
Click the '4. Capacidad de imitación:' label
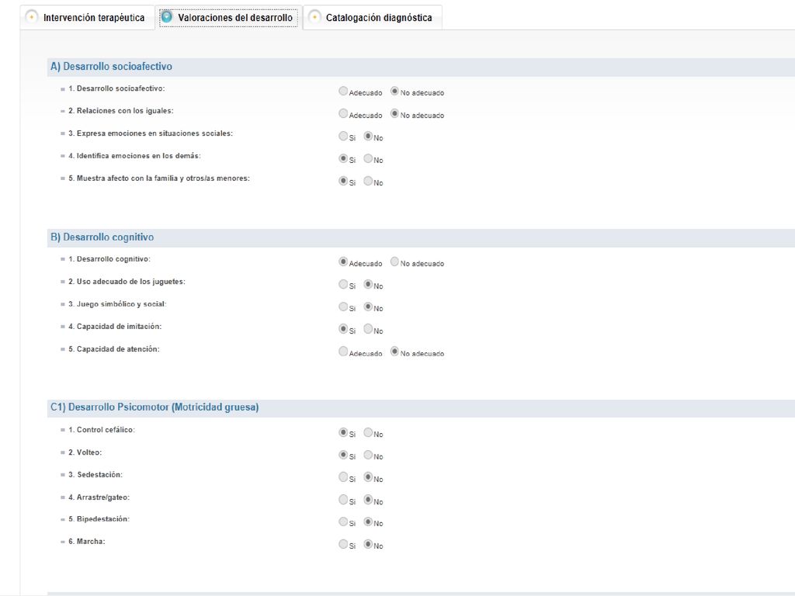point(115,327)
